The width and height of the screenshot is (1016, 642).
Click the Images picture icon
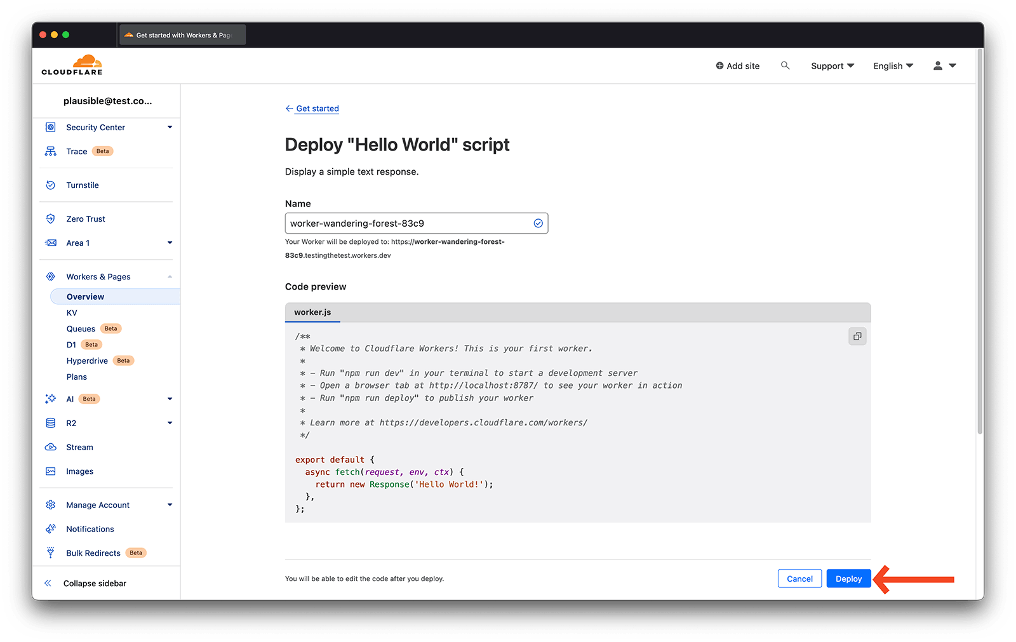[x=51, y=471]
